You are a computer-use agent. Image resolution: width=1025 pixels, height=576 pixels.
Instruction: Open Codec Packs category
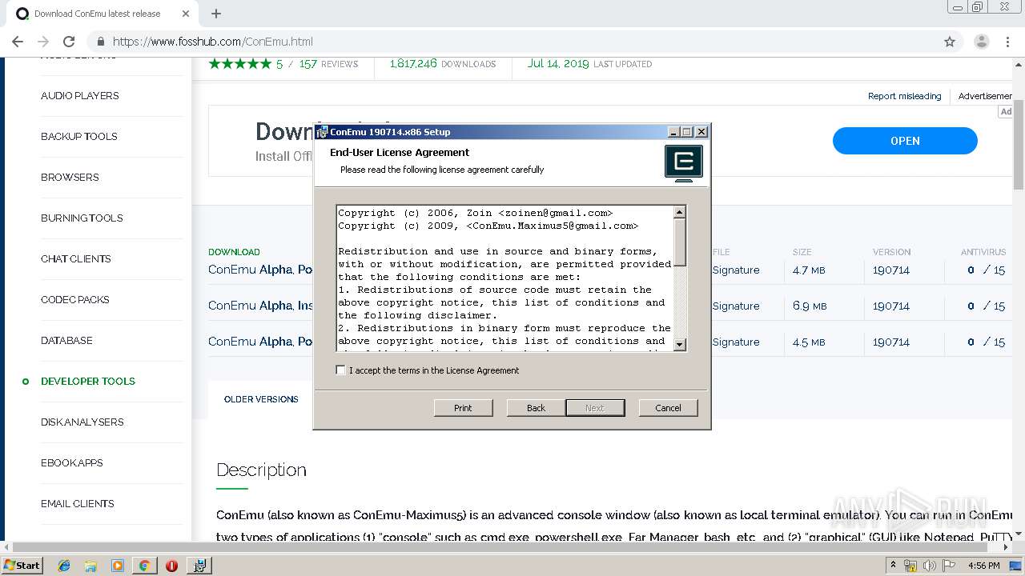(75, 300)
